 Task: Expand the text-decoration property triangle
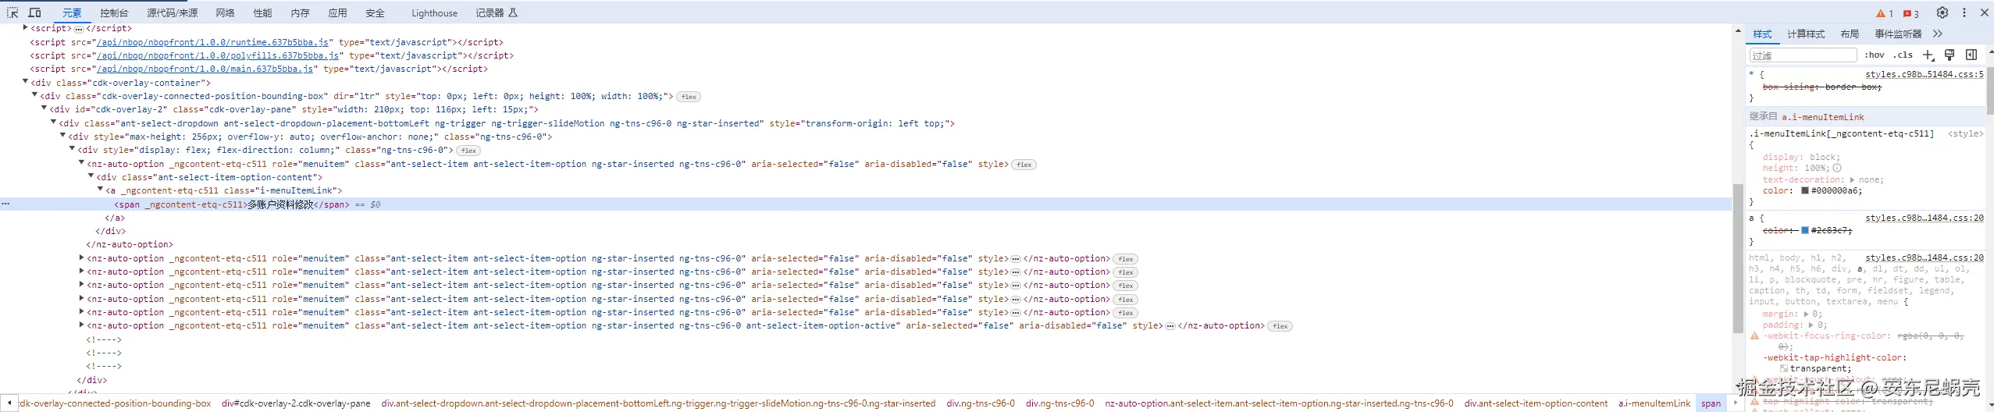(1852, 179)
